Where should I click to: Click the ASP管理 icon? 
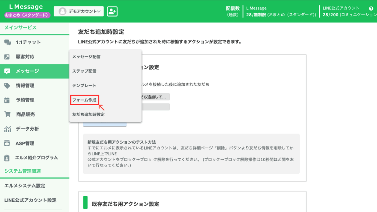(7, 143)
